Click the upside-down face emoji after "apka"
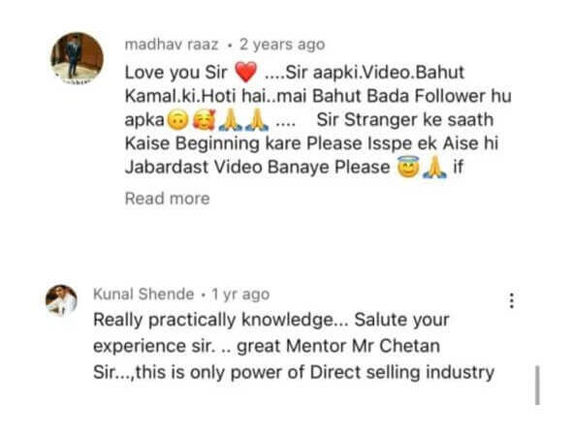 (177, 120)
